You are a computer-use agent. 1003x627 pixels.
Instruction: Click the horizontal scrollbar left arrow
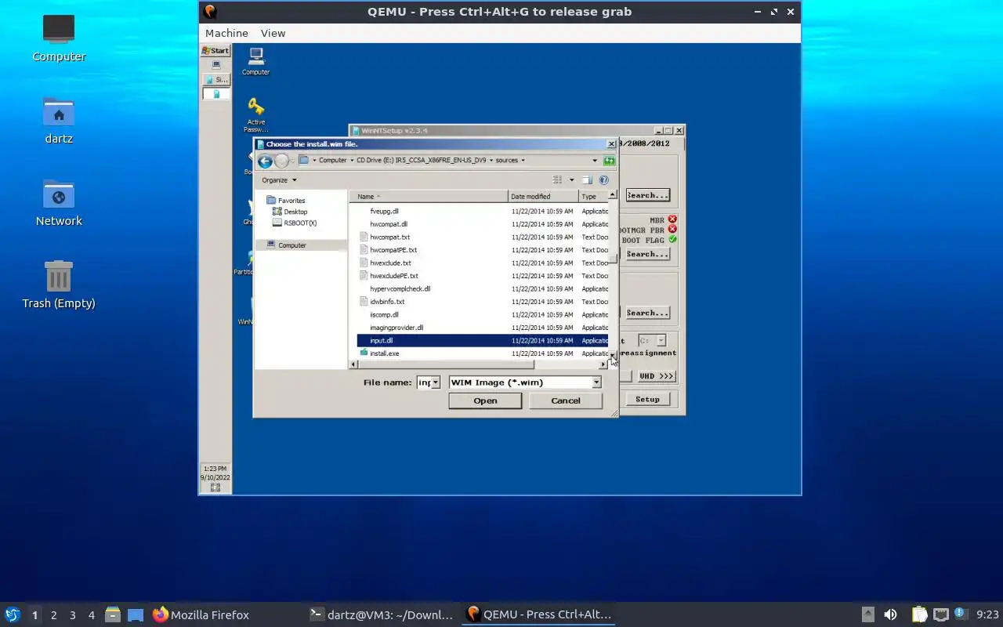point(353,364)
